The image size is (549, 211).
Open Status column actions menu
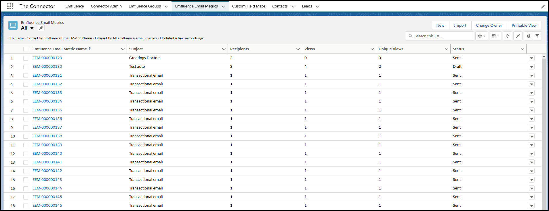[x=522, y=49]
